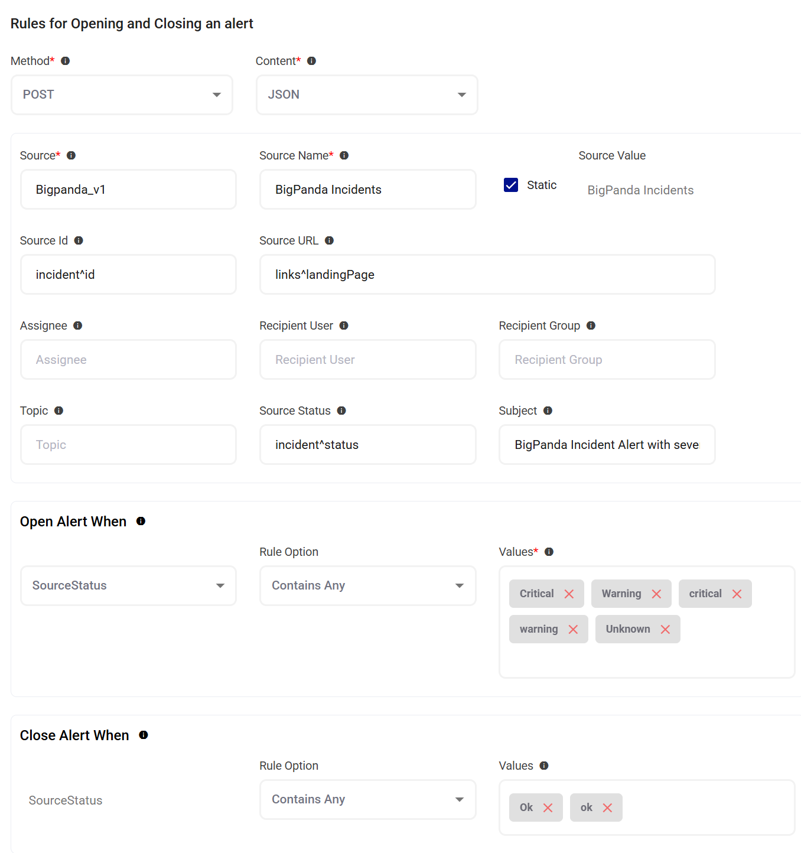Open Rule Option dropdown in Close Alert When
Viewport: 801px width, 853px height.
pos(367,799)
